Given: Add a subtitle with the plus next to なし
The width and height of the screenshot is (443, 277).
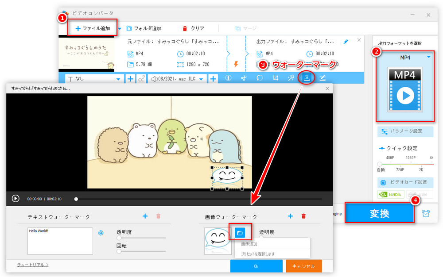Looking at the screenshot, I should pos(130,79).
